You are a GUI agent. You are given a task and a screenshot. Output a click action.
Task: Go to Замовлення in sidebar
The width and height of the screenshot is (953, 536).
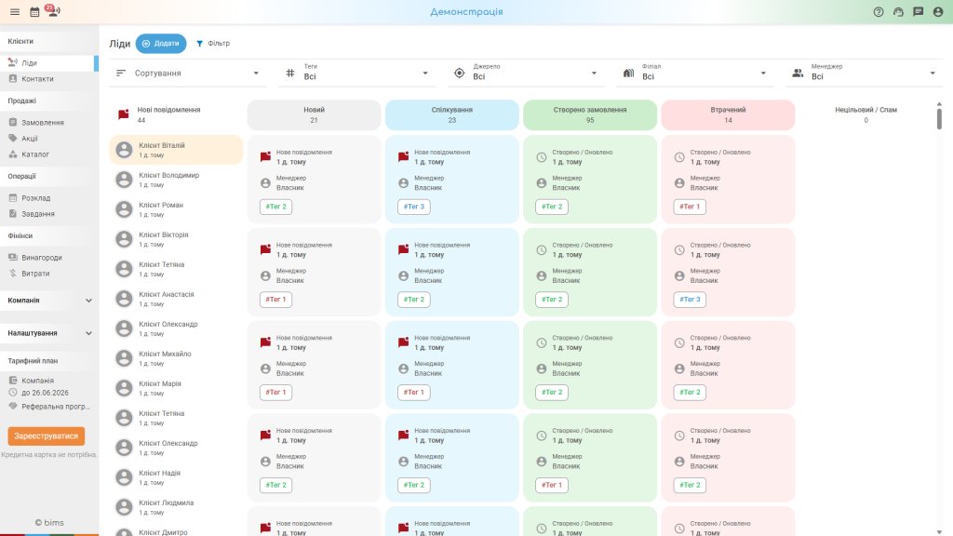(49, 122)
